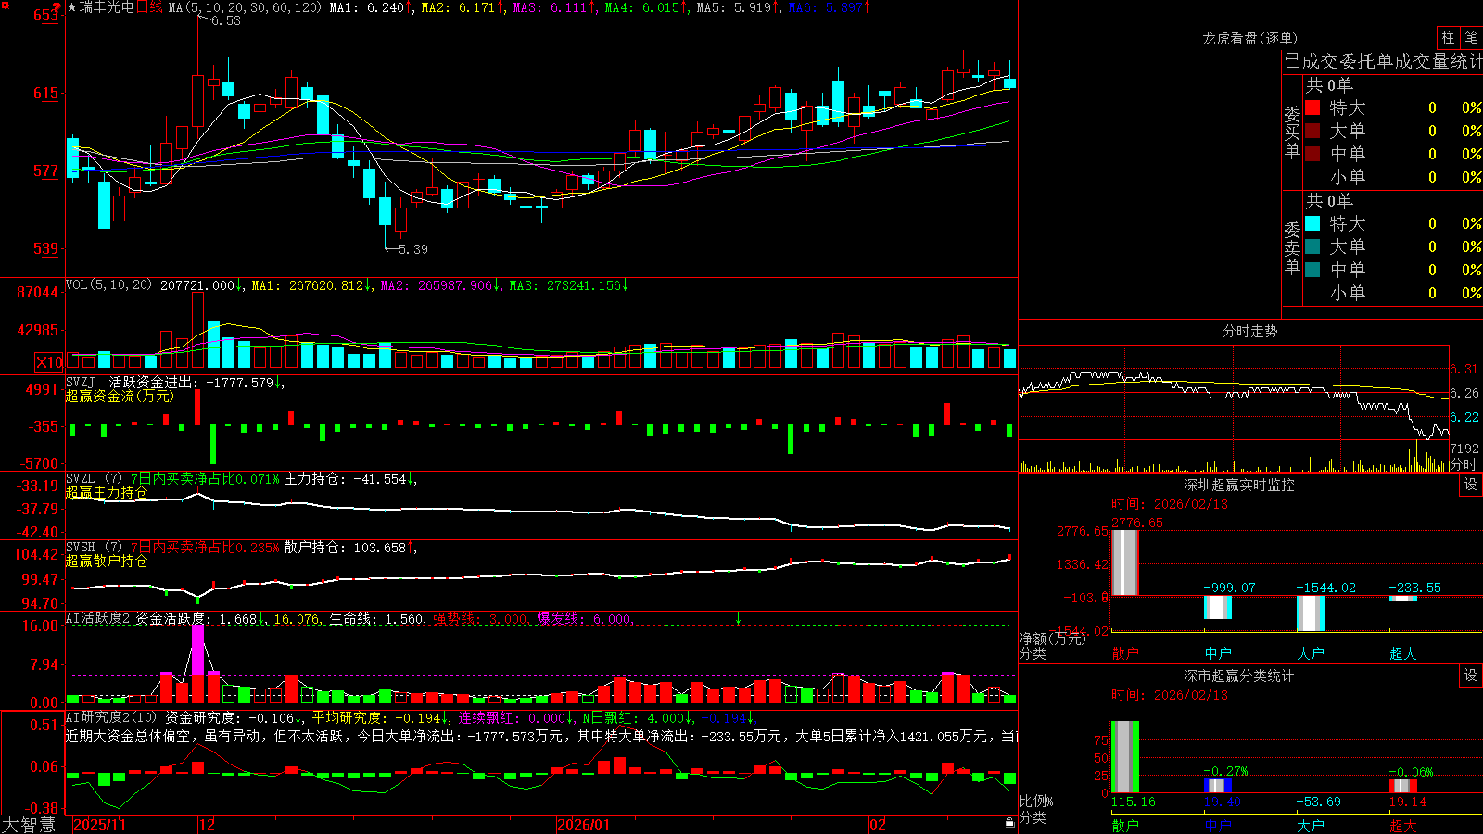Click the 散户 bar valued 2776.65
The height and width of the screenshot is (834, 1483).
click(x=1125, y=562)
